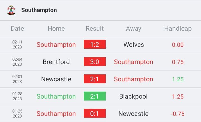Open the green 2:1 Blackpool result badge
The image size is (201, 122).
(95, 96)
